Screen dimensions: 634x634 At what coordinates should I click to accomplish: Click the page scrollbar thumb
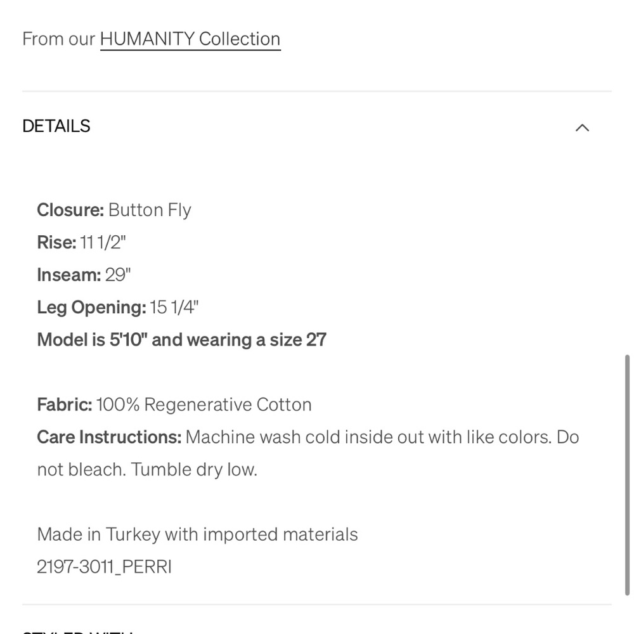(628, 475)
